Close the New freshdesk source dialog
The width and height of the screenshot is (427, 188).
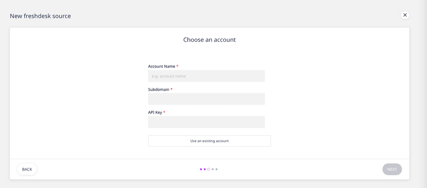tap(405, 15)
